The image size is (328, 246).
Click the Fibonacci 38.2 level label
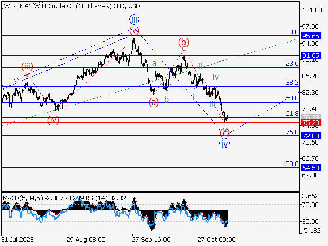pyautogui.click(x=292, y=83)
